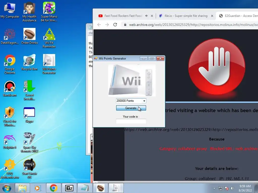Image resolution: width=258 pixels, height=193 pixels.
Task: Click the padlock site info icon
Action: pos(125,25)
